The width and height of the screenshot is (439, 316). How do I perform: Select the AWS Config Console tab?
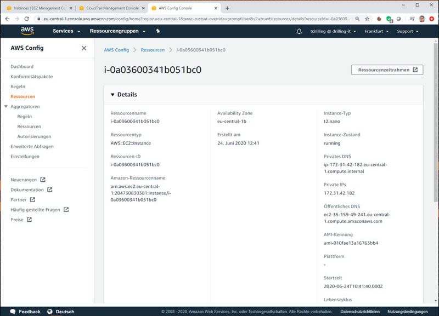pos(184,8)
